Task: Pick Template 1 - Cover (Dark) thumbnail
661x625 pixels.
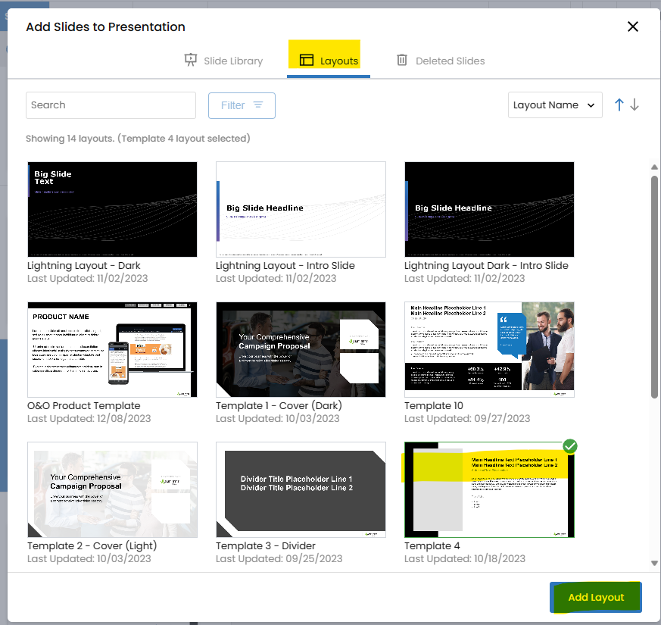Action: (301, 349)
